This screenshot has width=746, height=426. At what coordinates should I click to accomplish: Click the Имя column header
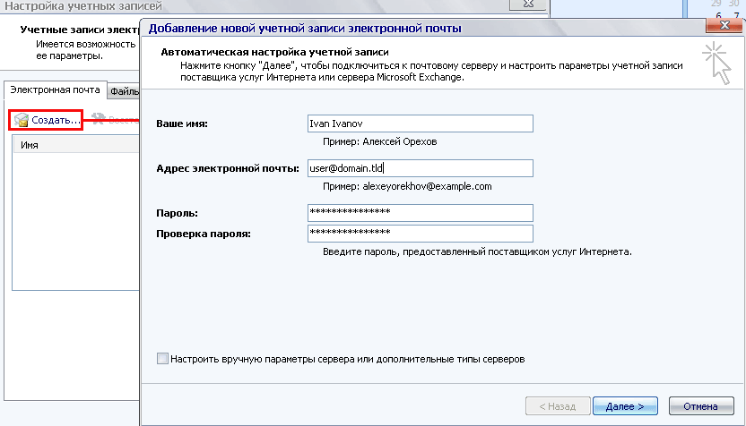(x=30, y=145)
